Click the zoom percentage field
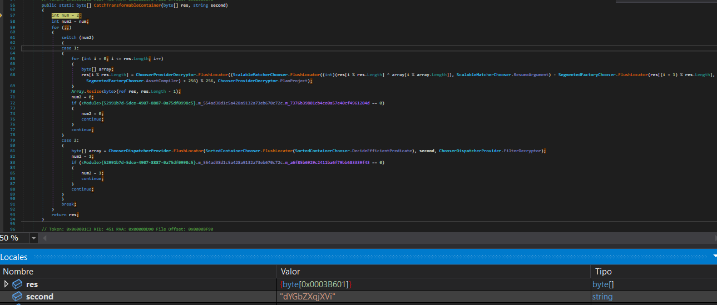The image size is (717, 305). point(13,238)
